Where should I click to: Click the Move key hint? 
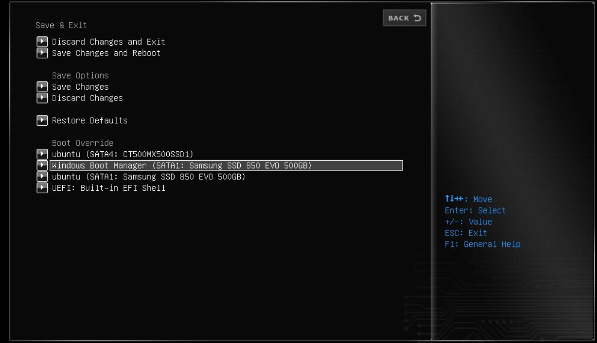point(468,199)
